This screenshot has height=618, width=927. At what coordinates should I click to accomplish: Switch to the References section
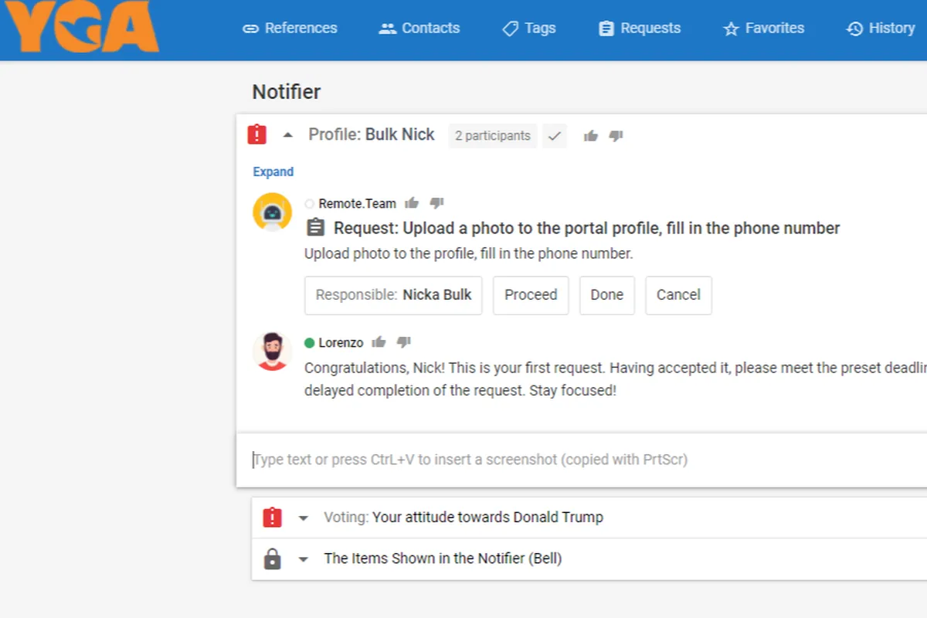(290, 28)
